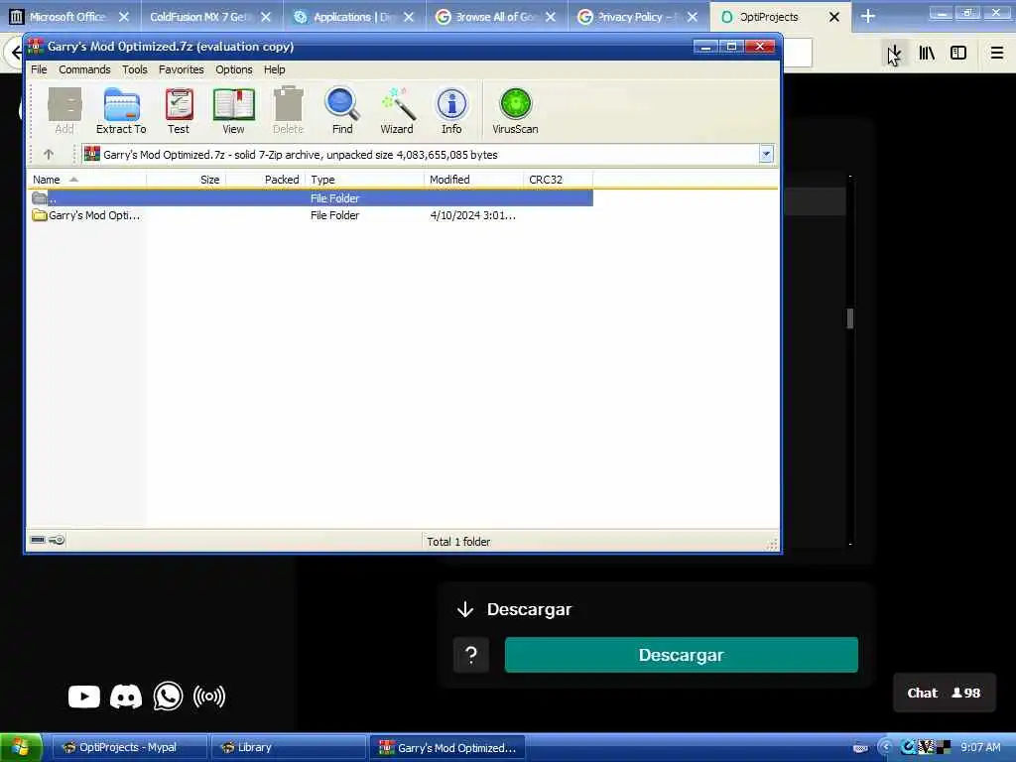The width and height of the screenshot is (1016, 762).
Task: Open the Tools menu
Action: click(135, 69)
